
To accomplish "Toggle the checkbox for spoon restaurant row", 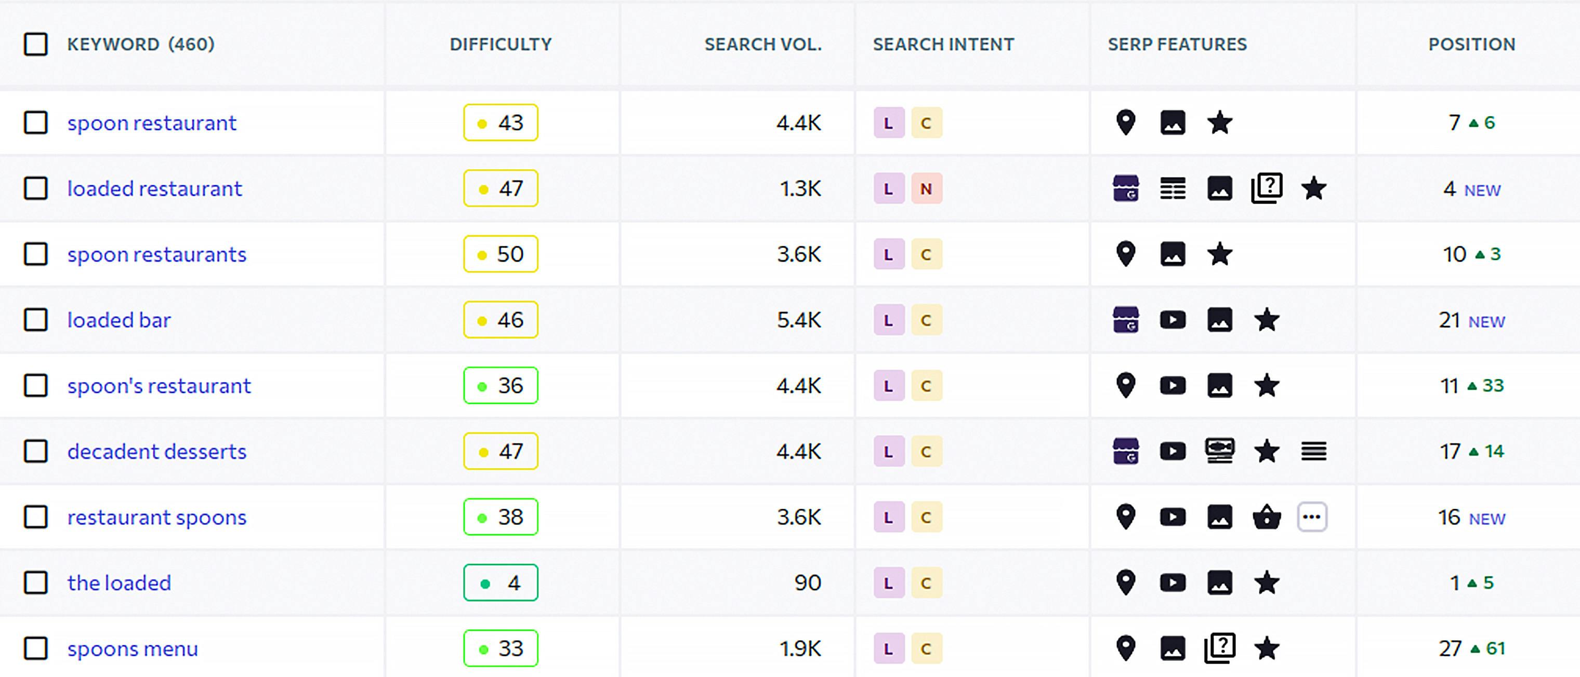I will (35, 123).
